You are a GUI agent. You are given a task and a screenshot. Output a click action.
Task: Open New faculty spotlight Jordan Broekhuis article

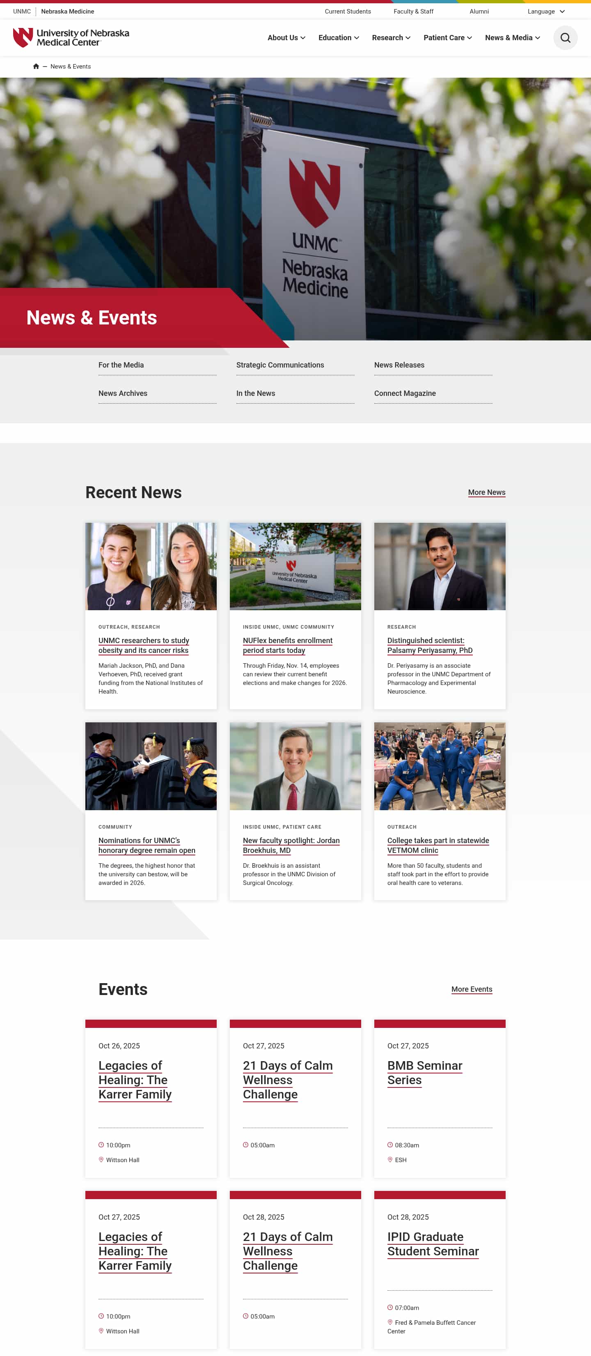(x=291, y=846)
